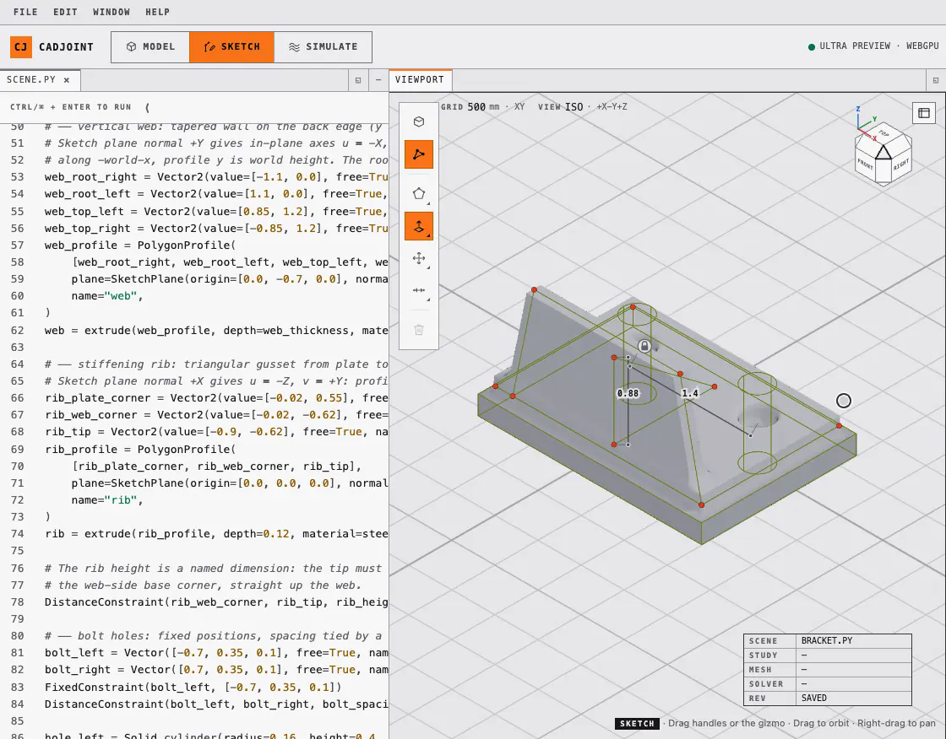Click the 0.88 dimension label
Image resolution: width=946 pixels, height=739 pixels.
[628, 393]
